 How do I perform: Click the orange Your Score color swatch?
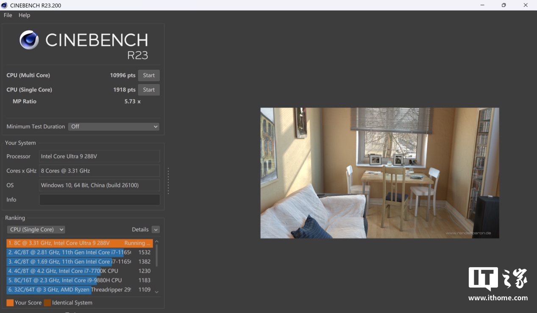point(10,303)
